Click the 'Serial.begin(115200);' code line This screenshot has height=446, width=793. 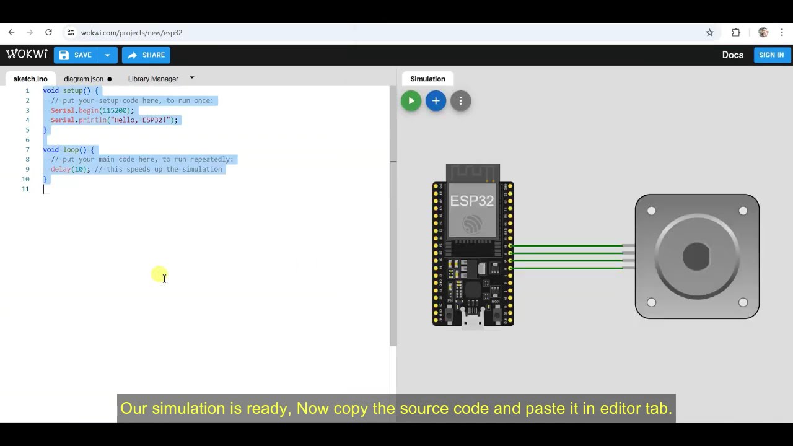coord(92,110)
